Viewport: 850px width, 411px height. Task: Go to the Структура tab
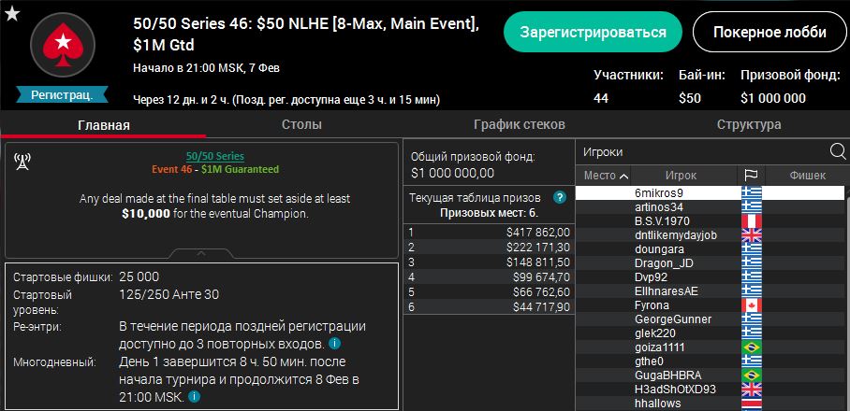click(x=749, y=124)
